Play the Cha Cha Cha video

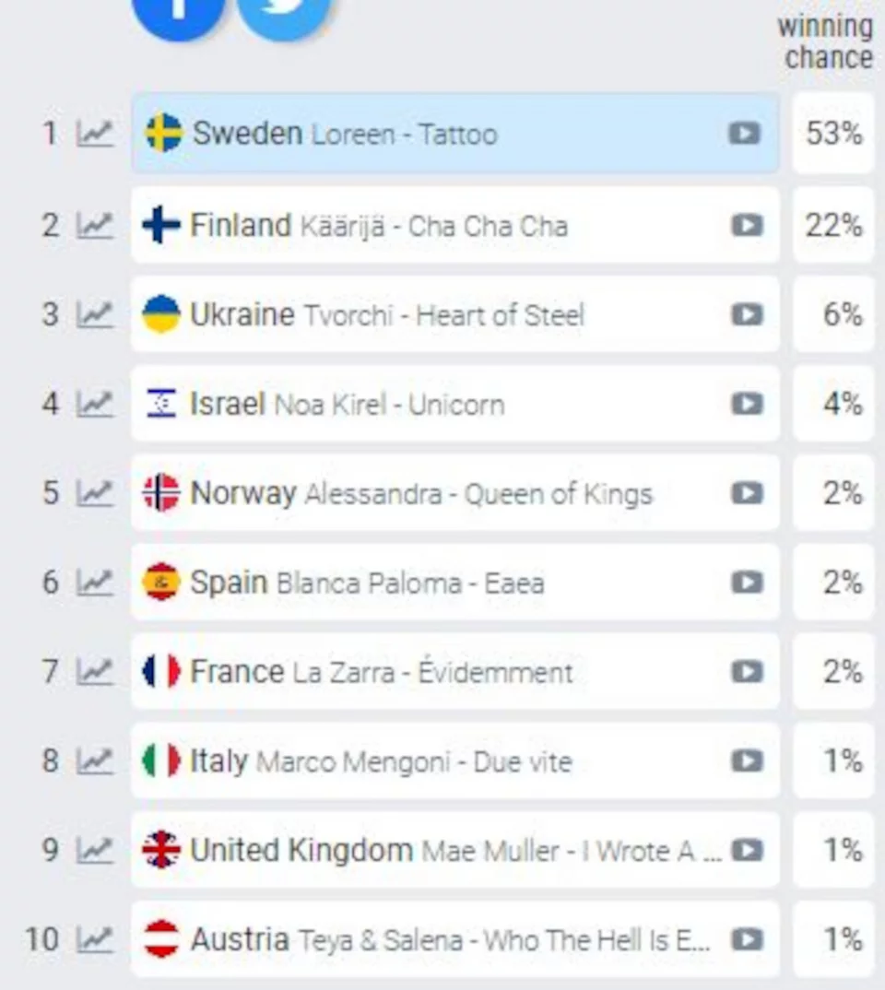pyautogui.click(x=748, y=225)
